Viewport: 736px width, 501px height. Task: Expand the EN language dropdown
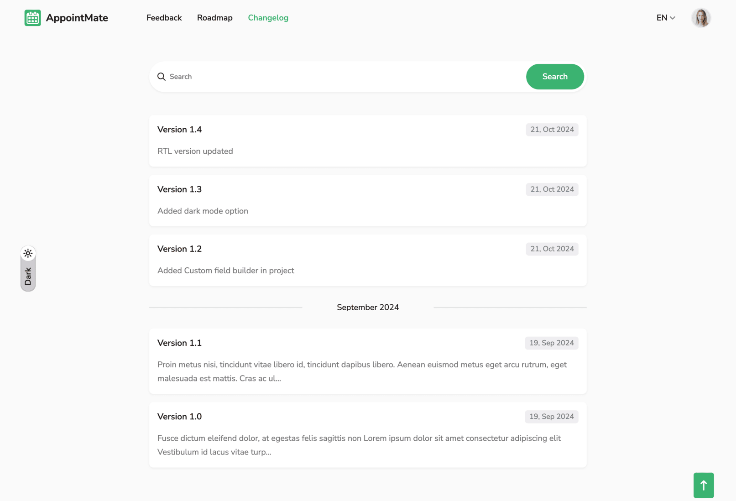[x=666, y=18]
